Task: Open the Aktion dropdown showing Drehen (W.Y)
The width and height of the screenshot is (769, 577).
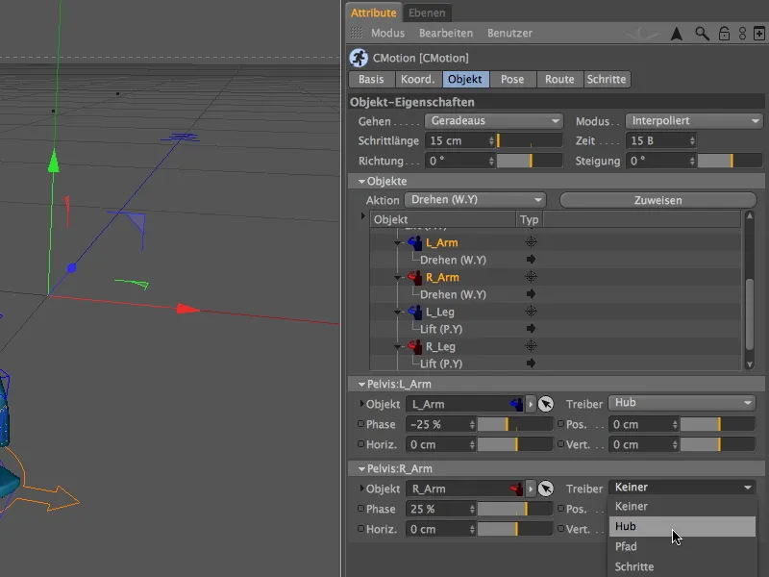Action: pyautogui.click(x=476, y=200)
